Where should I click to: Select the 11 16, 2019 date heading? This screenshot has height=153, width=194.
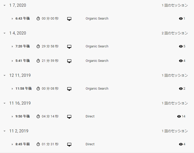click(20, 103)
